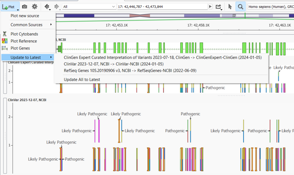This screenshot has width=294, height=175.
Task: Update ClinGen Expert Curated source to 2024-01-05
Action: 163,58
